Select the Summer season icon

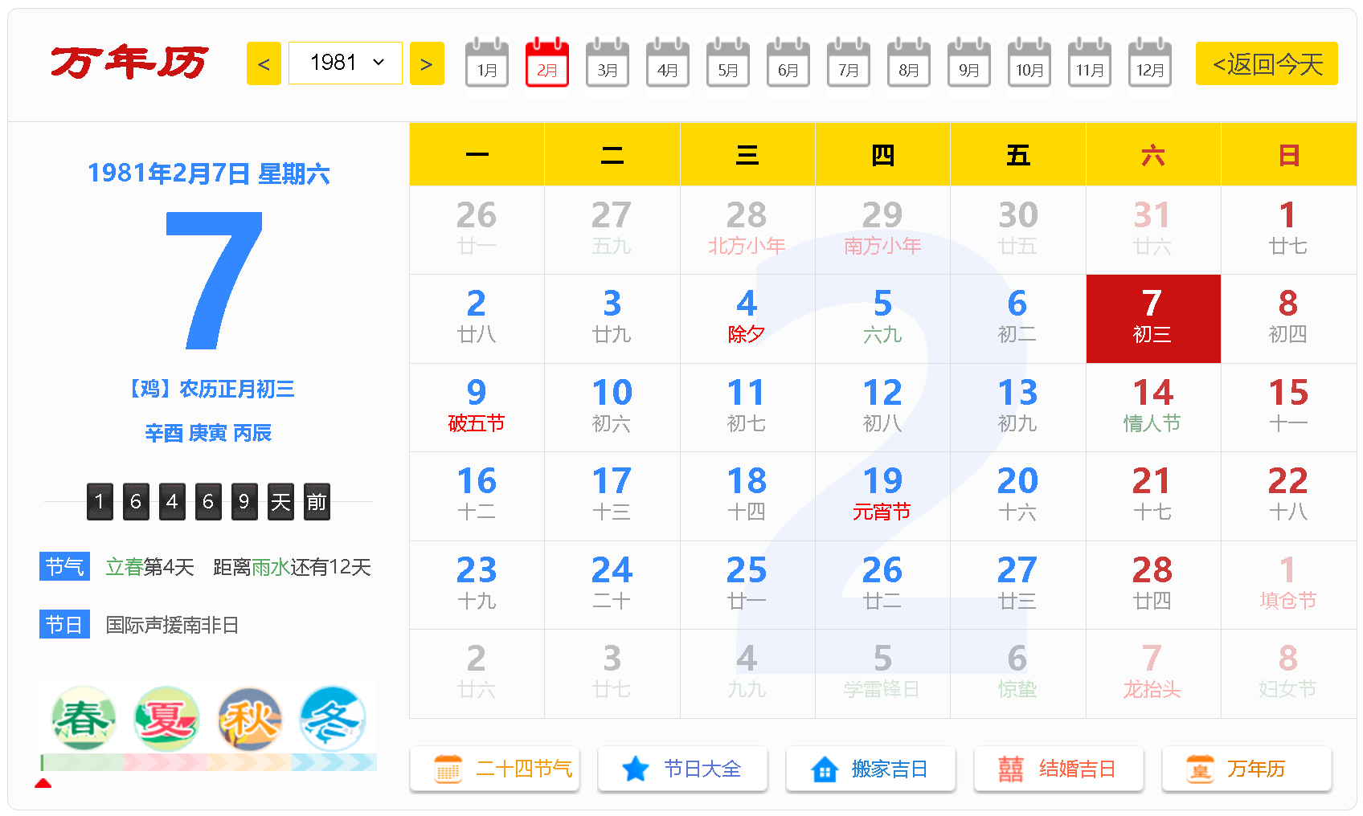166,718
